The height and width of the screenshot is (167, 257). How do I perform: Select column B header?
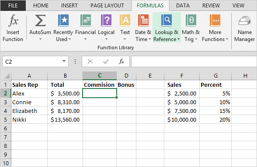tap(65, 76)
